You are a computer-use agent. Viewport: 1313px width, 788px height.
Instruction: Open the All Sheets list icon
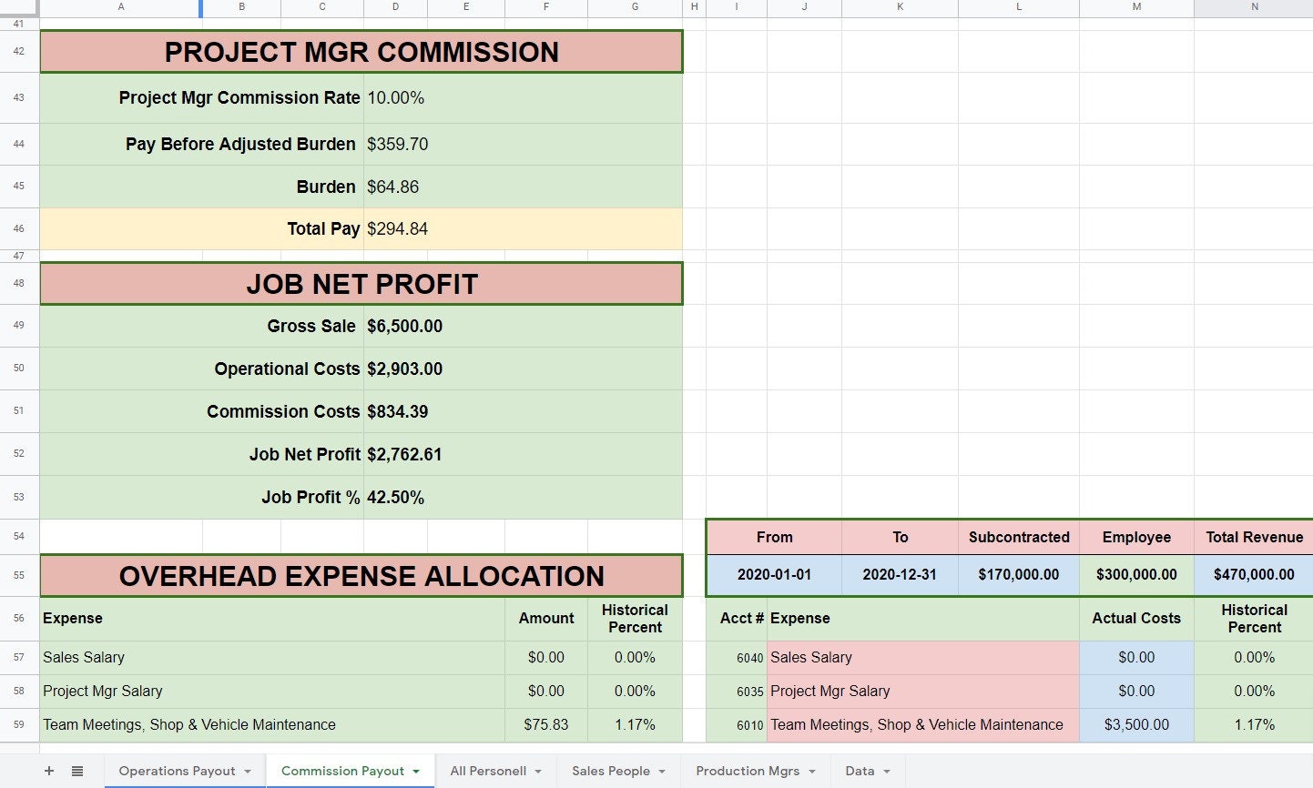[x=77, y=770]
